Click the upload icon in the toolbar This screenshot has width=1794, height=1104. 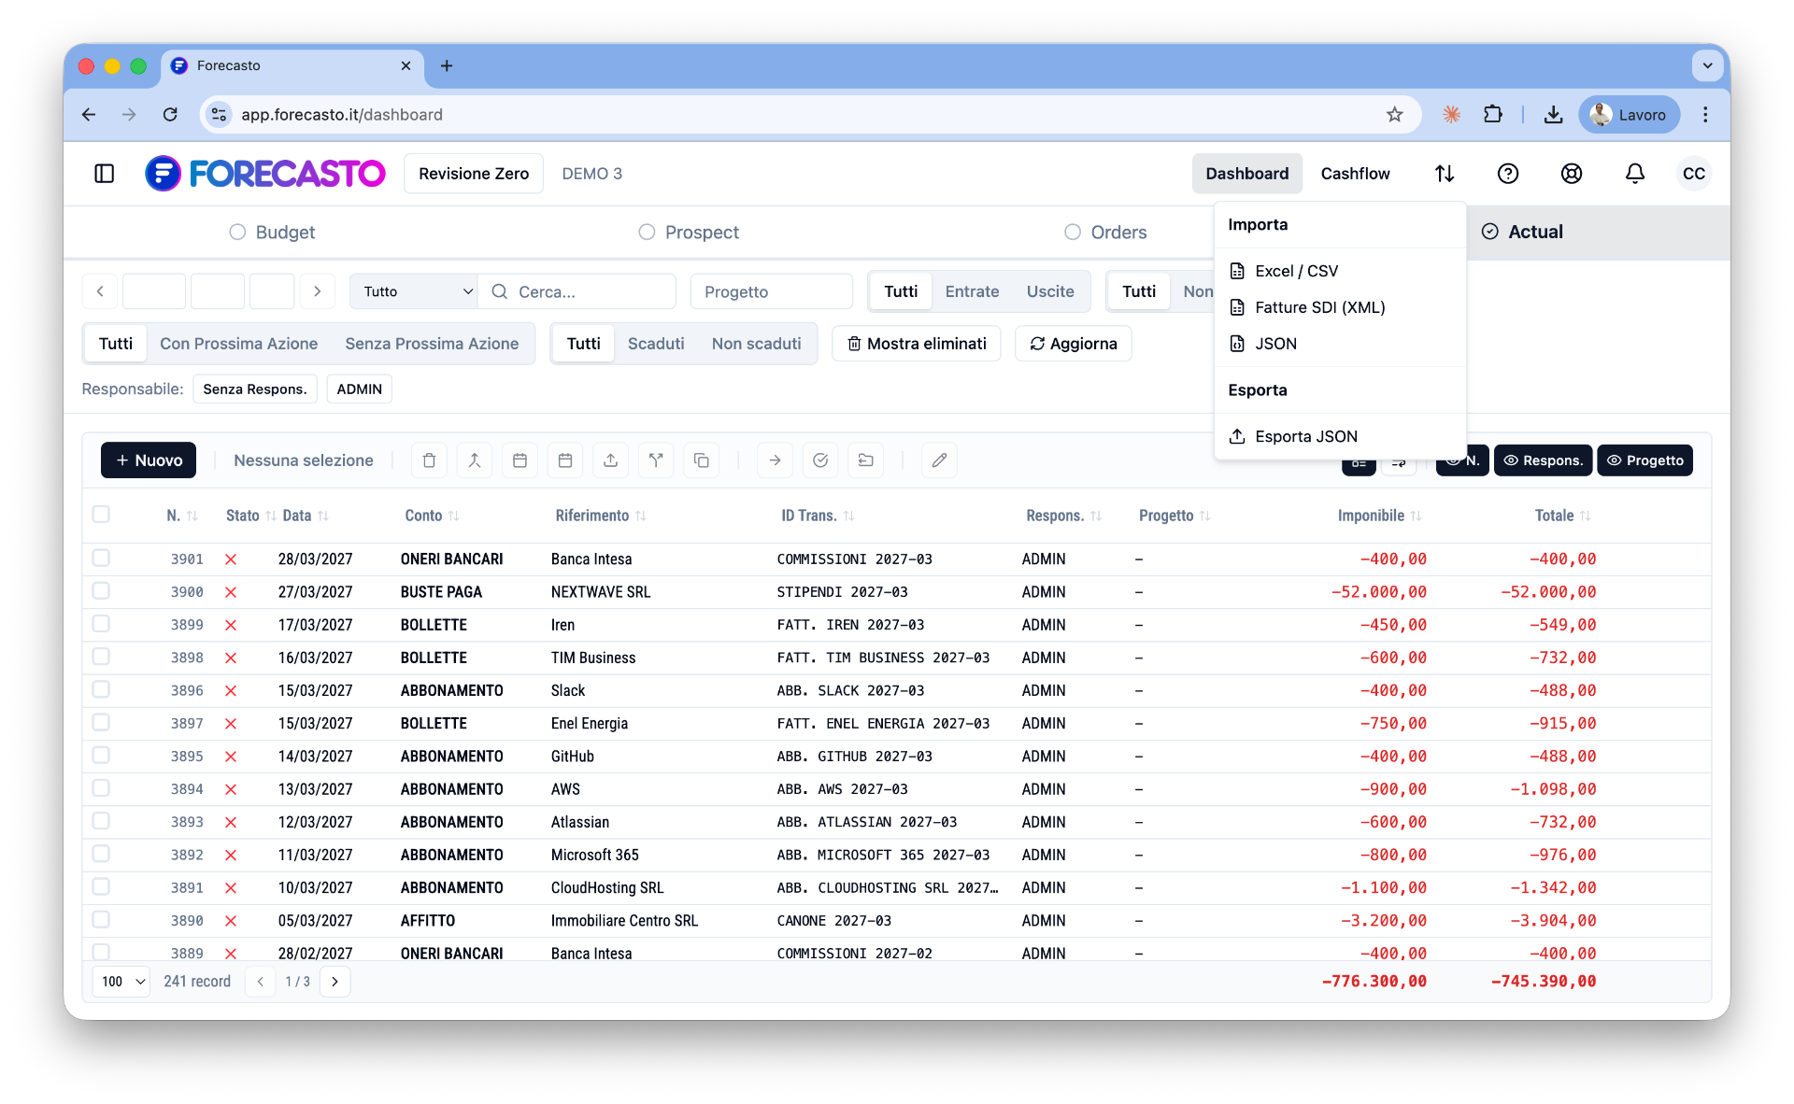pos(610,460)
